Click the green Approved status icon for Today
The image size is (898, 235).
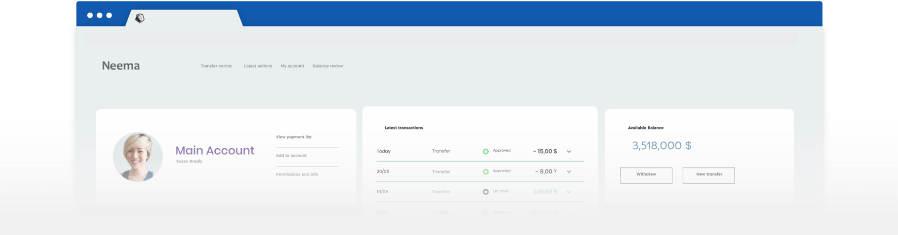coord(485,151)
